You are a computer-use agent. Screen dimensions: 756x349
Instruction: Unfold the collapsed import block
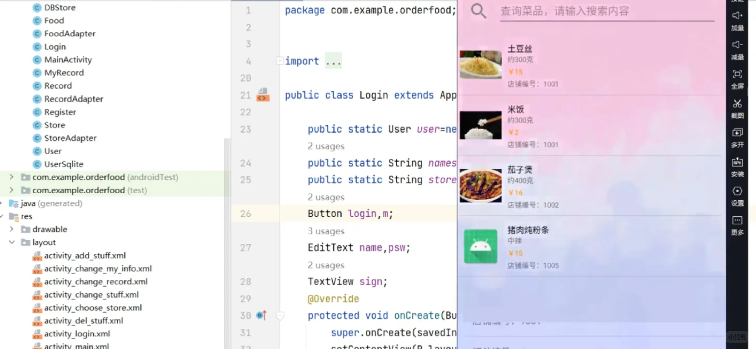pos(280,61)
